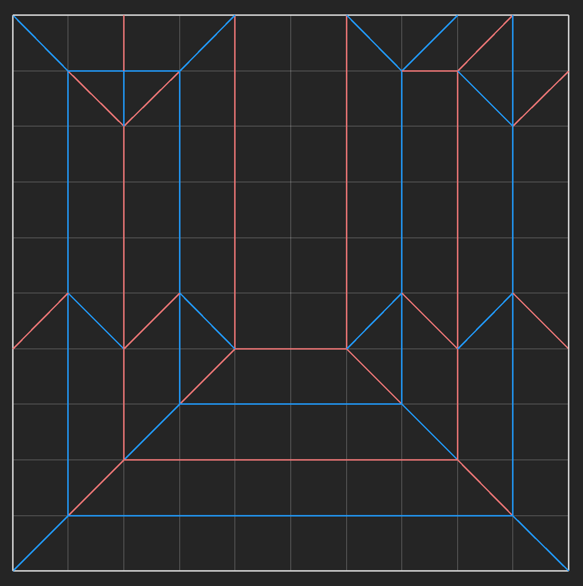Image resolution: width=583 pixels, height=586 pixels.
Task: Click the blue horizontal crease near the top-left
Action: [96, 71]
